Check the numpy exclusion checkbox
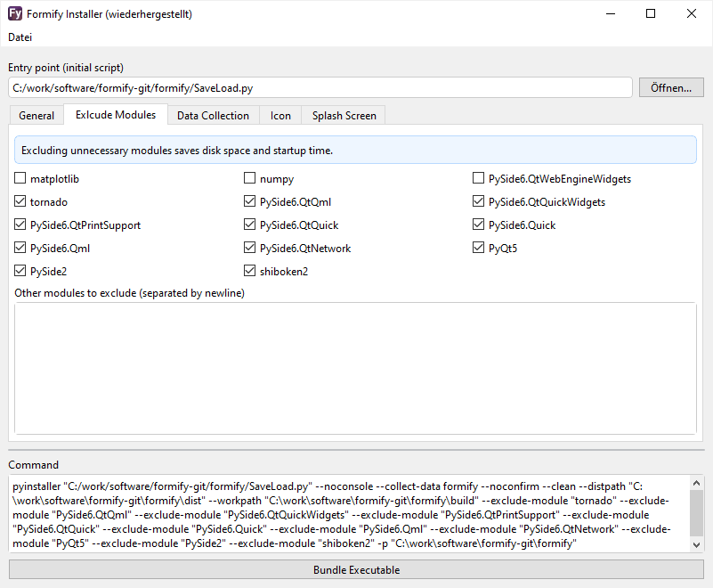 (250, 179)
